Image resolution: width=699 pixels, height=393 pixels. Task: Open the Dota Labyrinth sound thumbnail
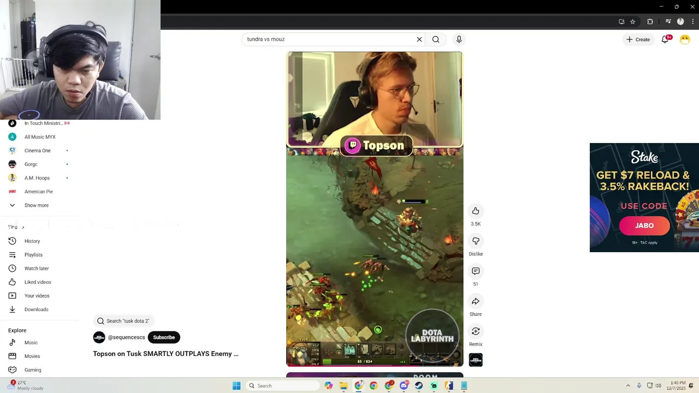tap(476, 360)
